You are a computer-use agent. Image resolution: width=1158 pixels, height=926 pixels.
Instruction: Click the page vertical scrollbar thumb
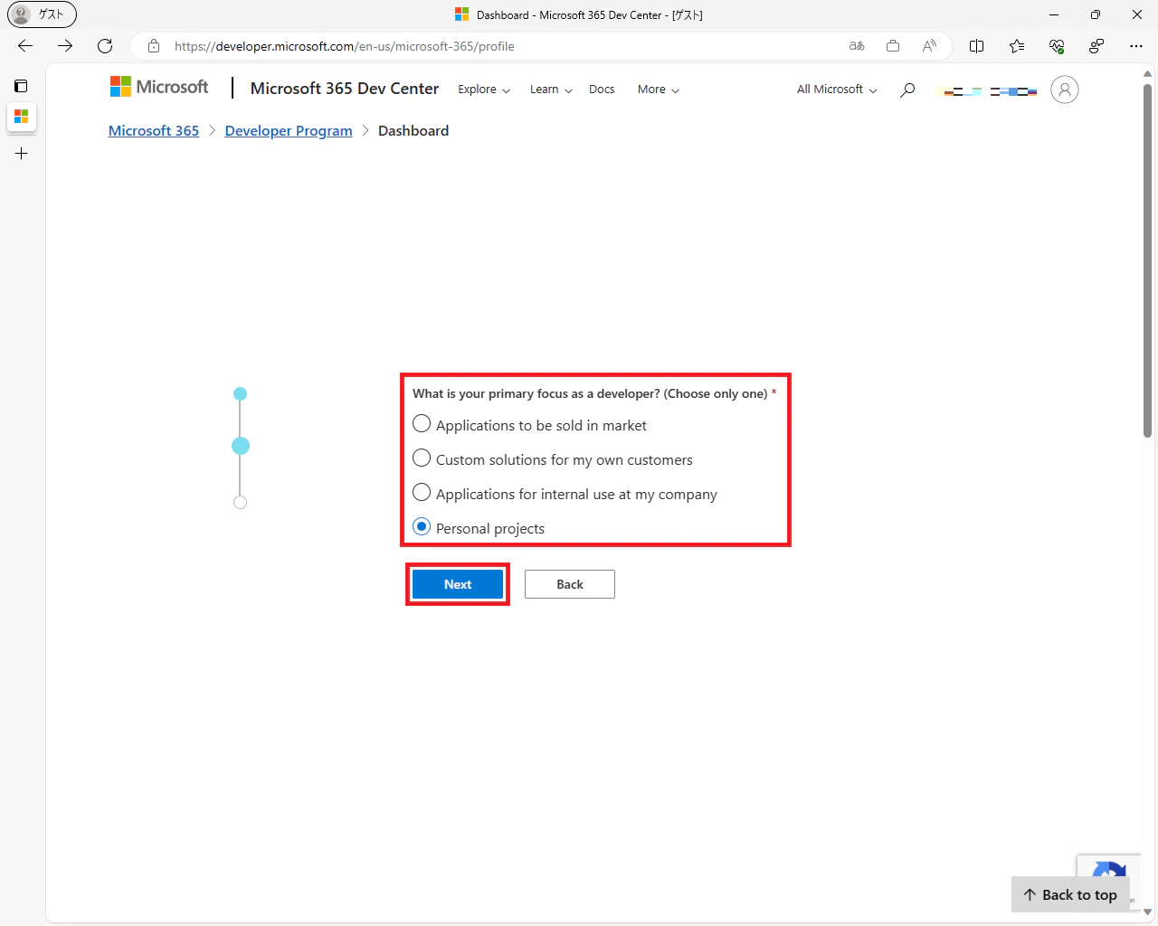(1147, 261)
